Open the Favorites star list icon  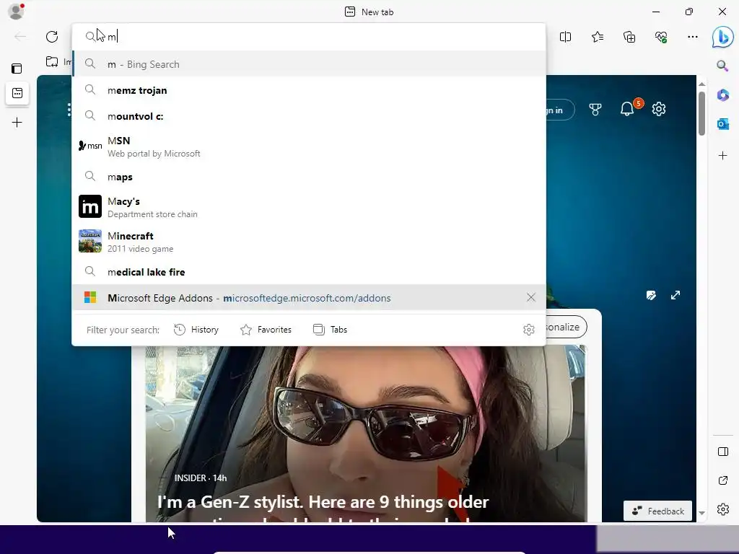597,37
